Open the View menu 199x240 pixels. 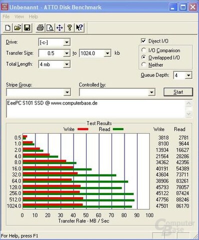pyautogui.click(x=19, y=16)
